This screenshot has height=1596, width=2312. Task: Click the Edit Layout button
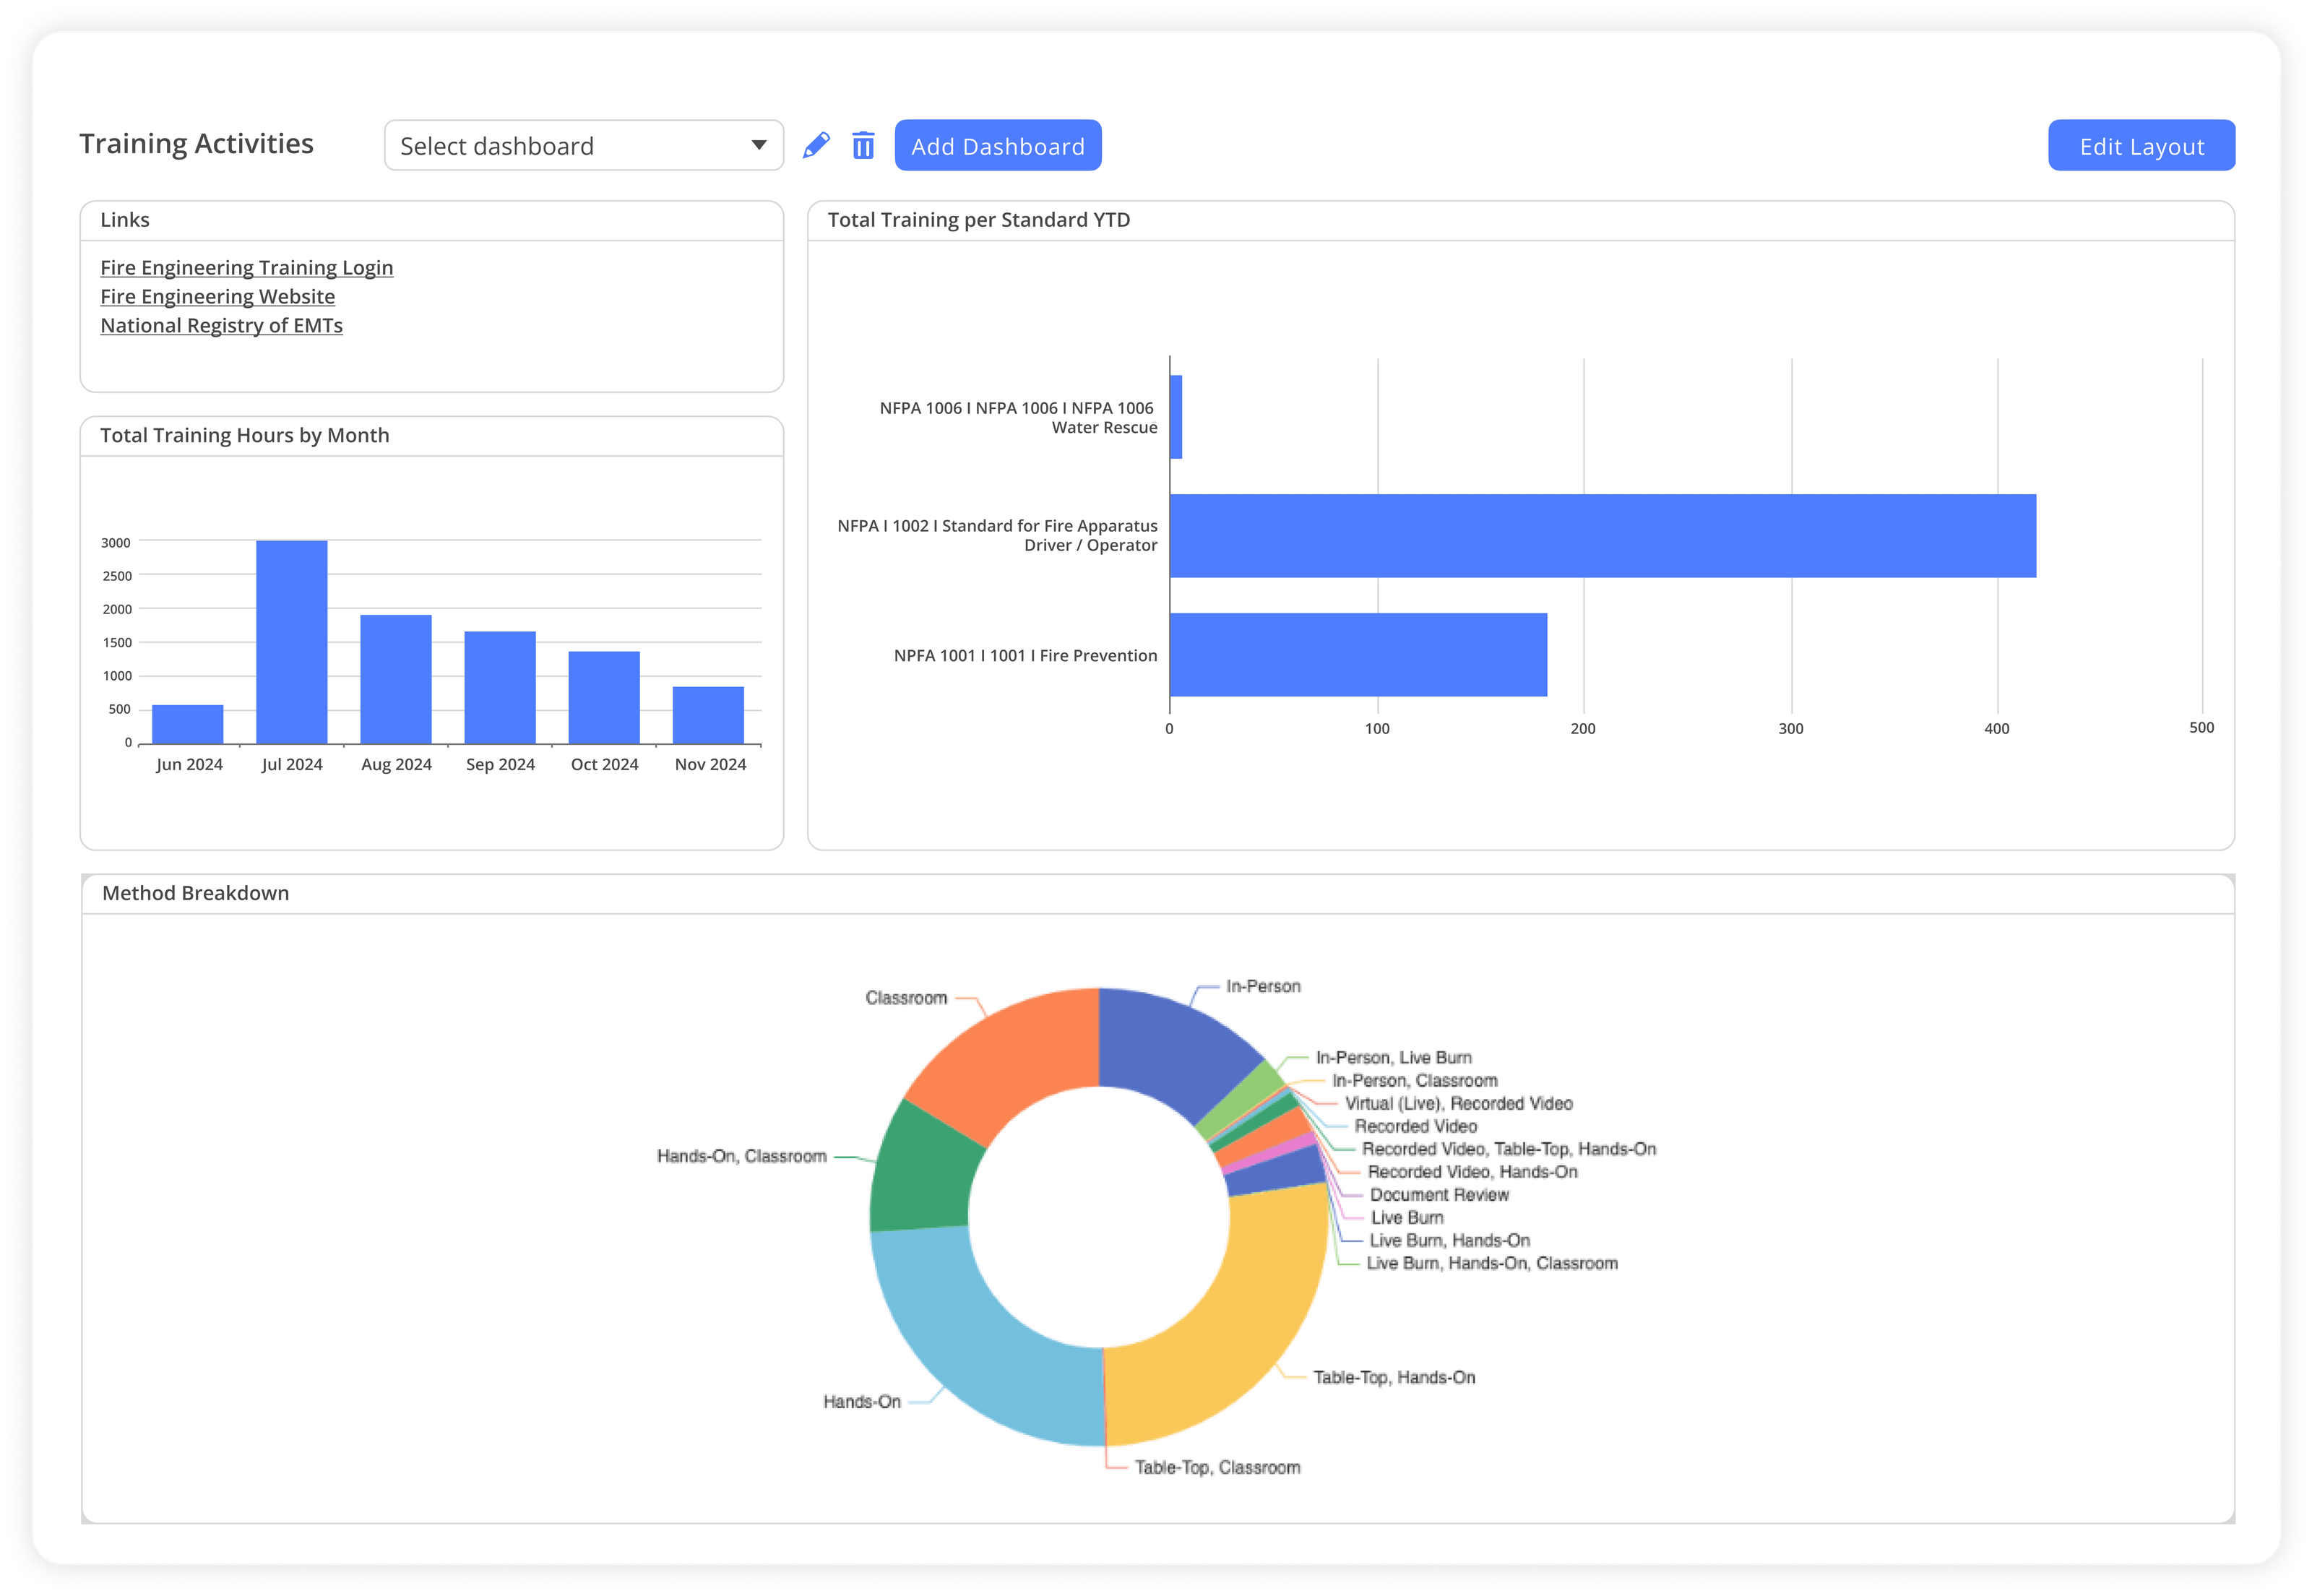2141,145
